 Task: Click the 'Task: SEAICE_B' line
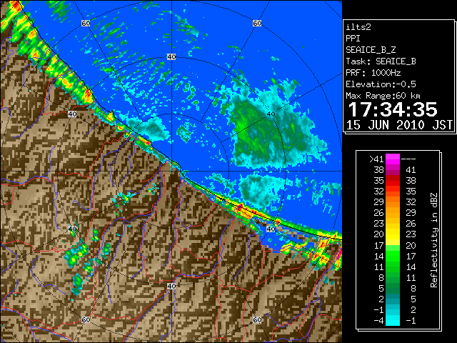point(381,61)
